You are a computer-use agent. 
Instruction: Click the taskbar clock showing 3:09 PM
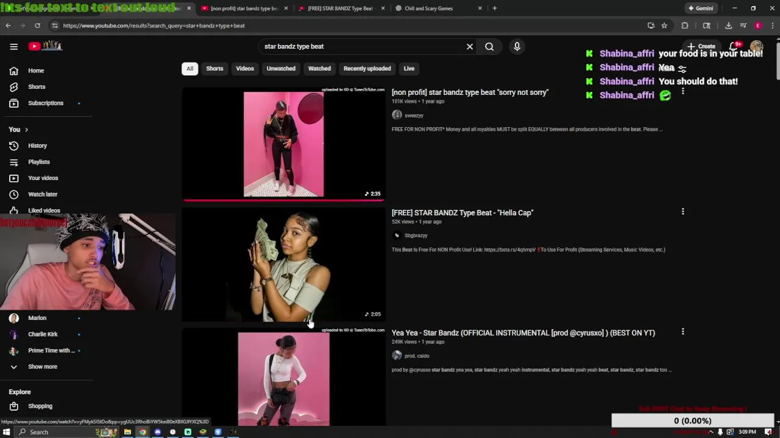747,432
